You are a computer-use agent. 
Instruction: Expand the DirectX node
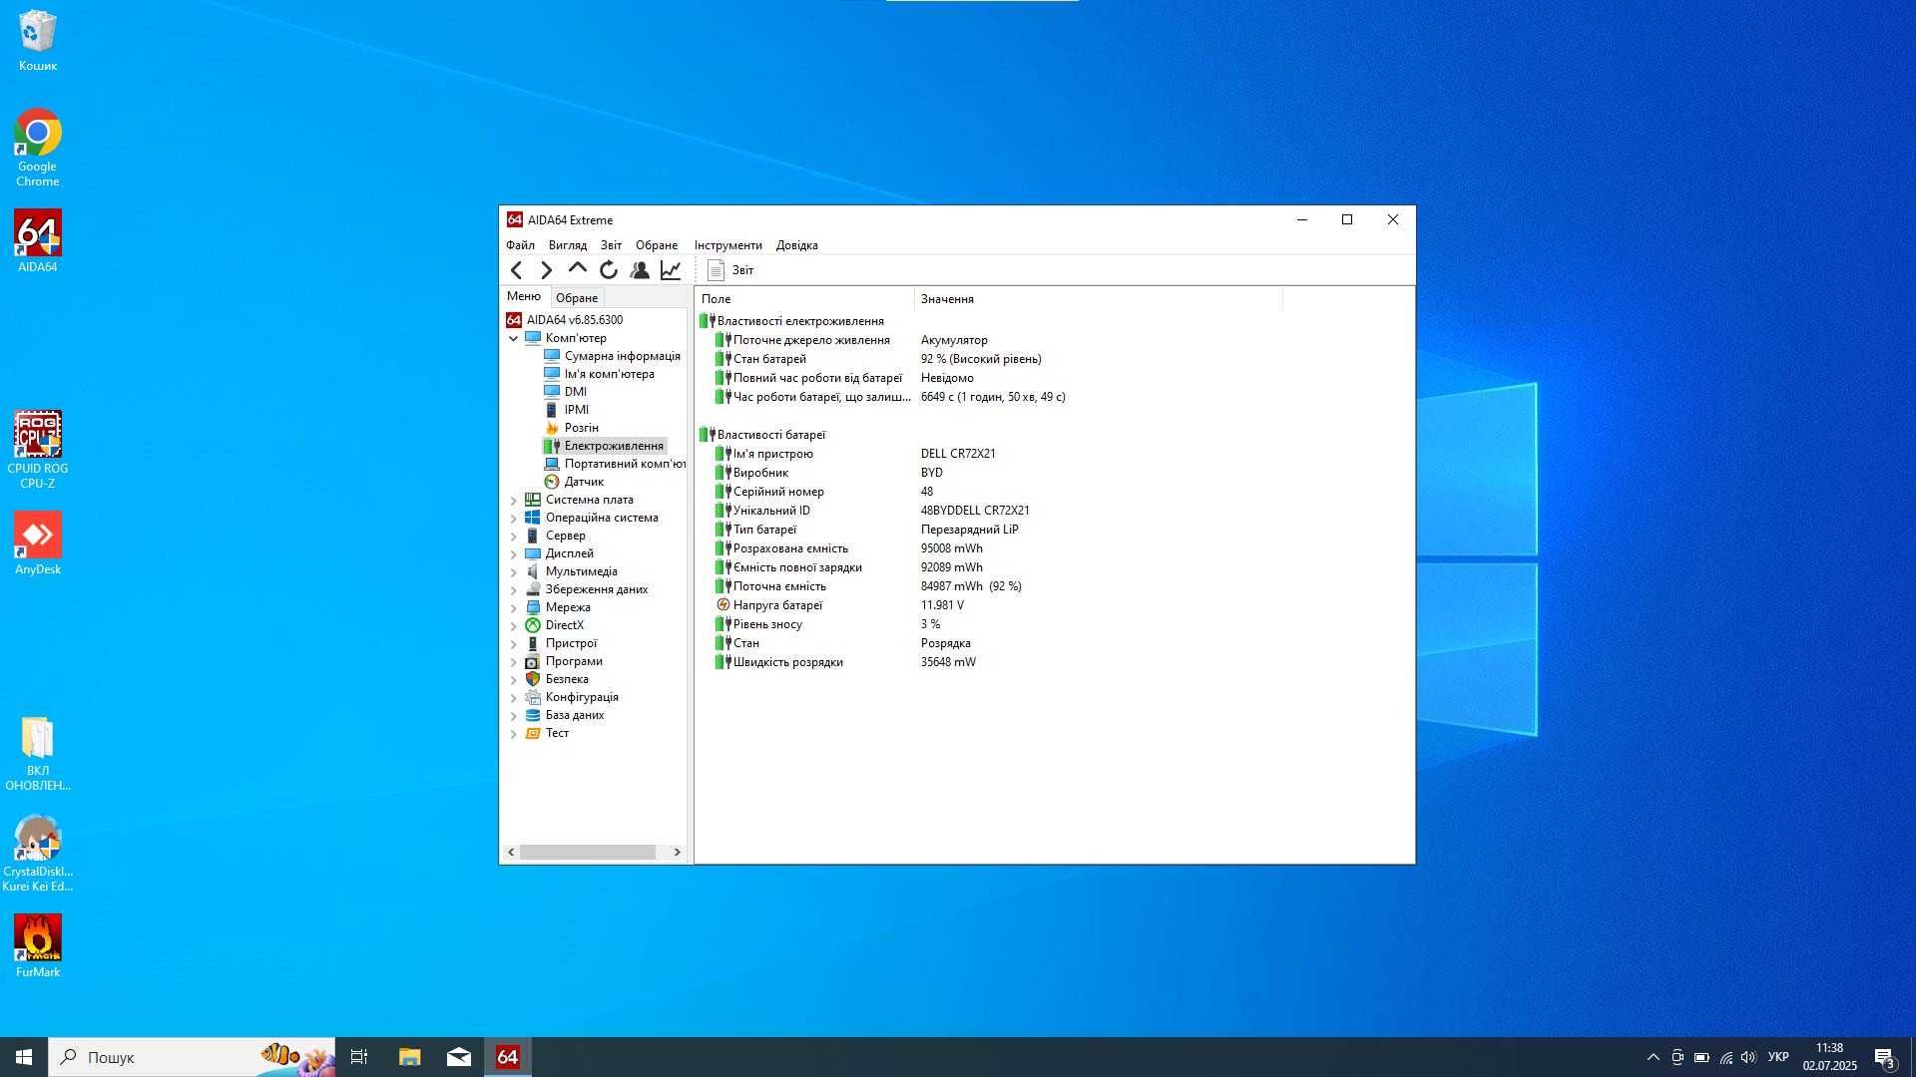coord(514,625)
